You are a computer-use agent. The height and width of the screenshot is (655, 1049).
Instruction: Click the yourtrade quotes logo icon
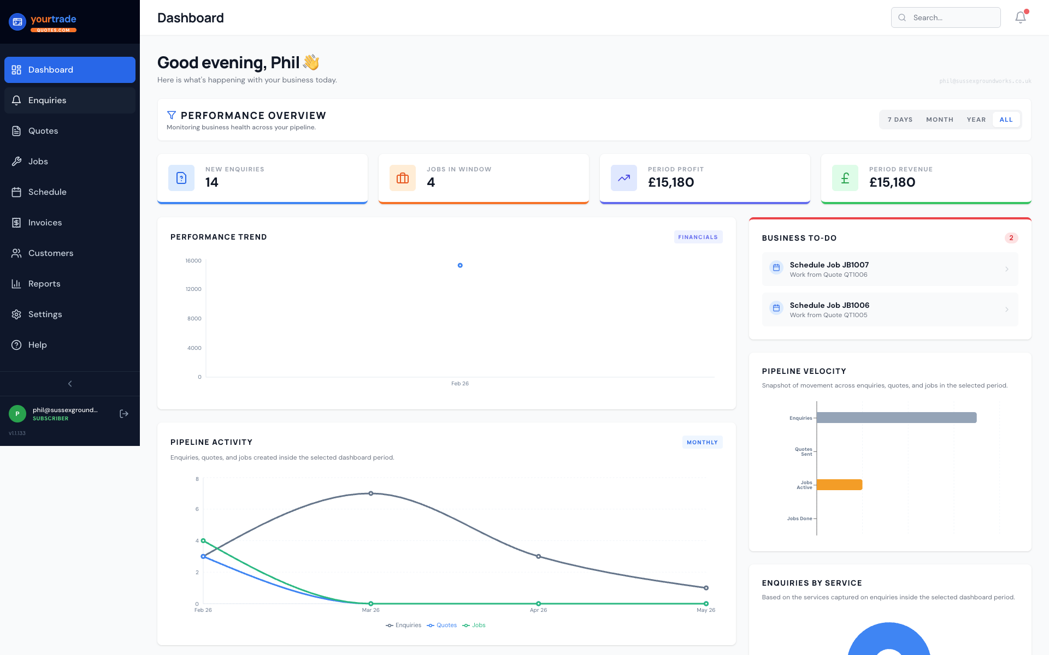(x=17, y=22)
